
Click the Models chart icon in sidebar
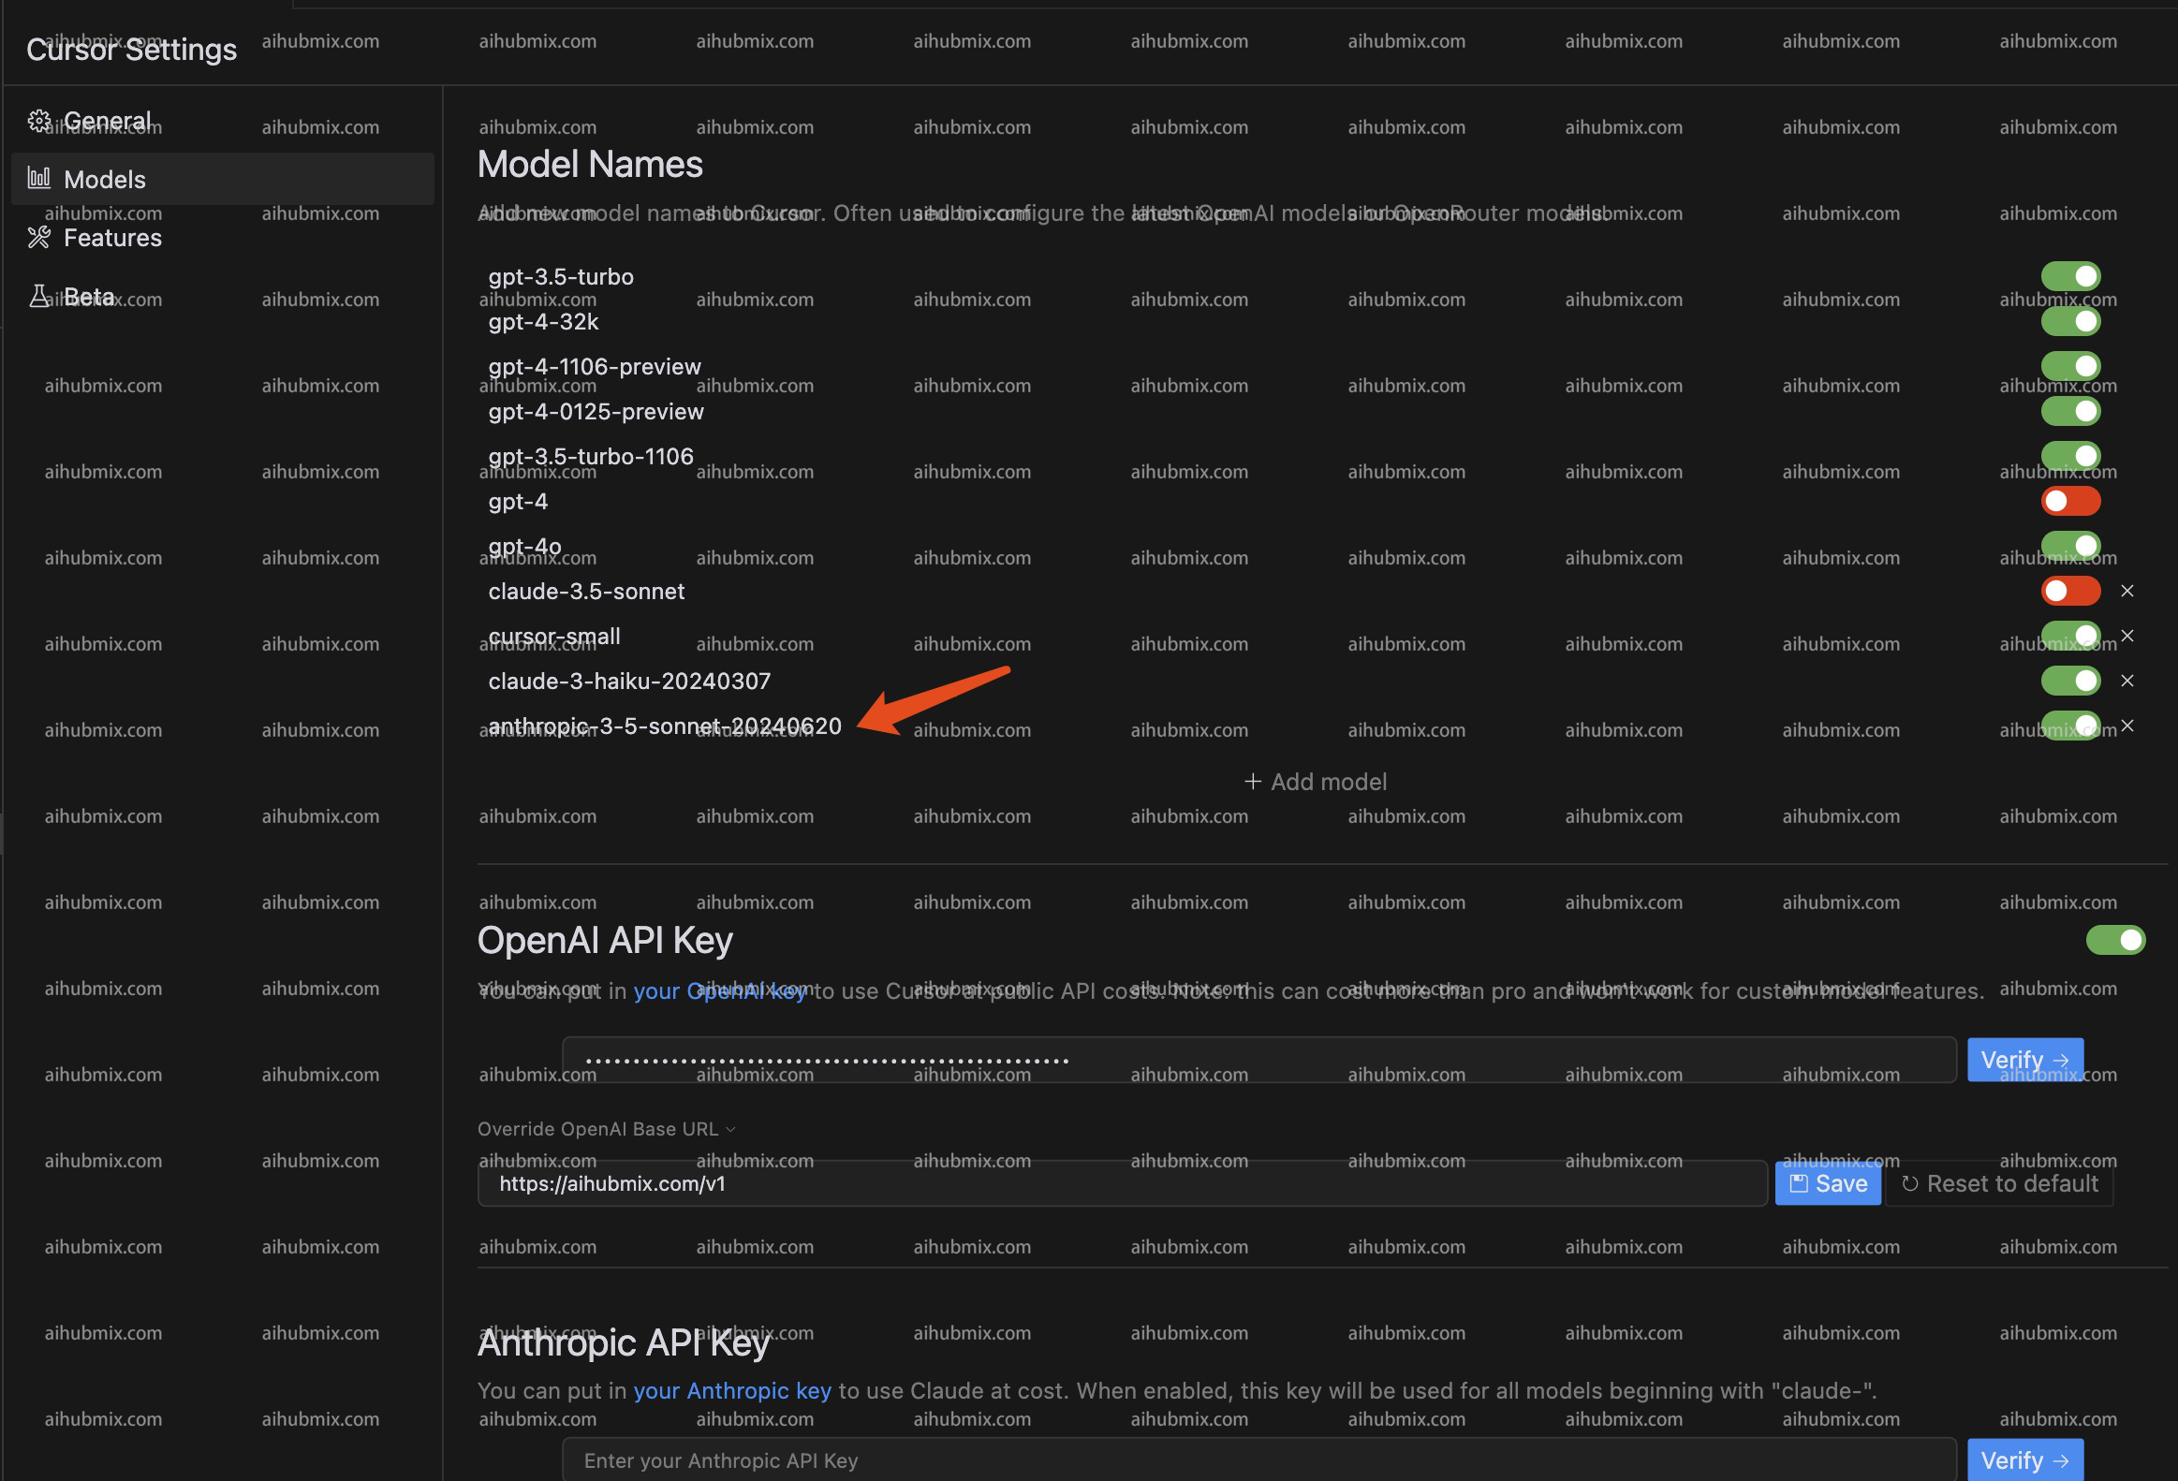[38, 178]
